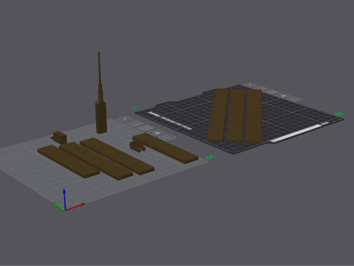Screen dimensions: 354x266
Task: Toggle the lock icon on plate 02
Action: tap(283, 95)
